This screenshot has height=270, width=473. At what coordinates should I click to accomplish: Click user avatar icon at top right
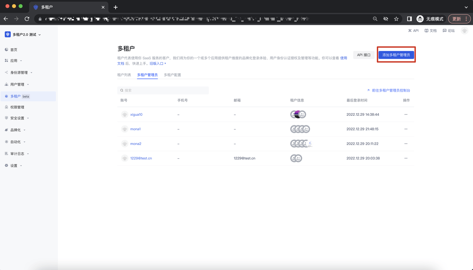(465, 31)
